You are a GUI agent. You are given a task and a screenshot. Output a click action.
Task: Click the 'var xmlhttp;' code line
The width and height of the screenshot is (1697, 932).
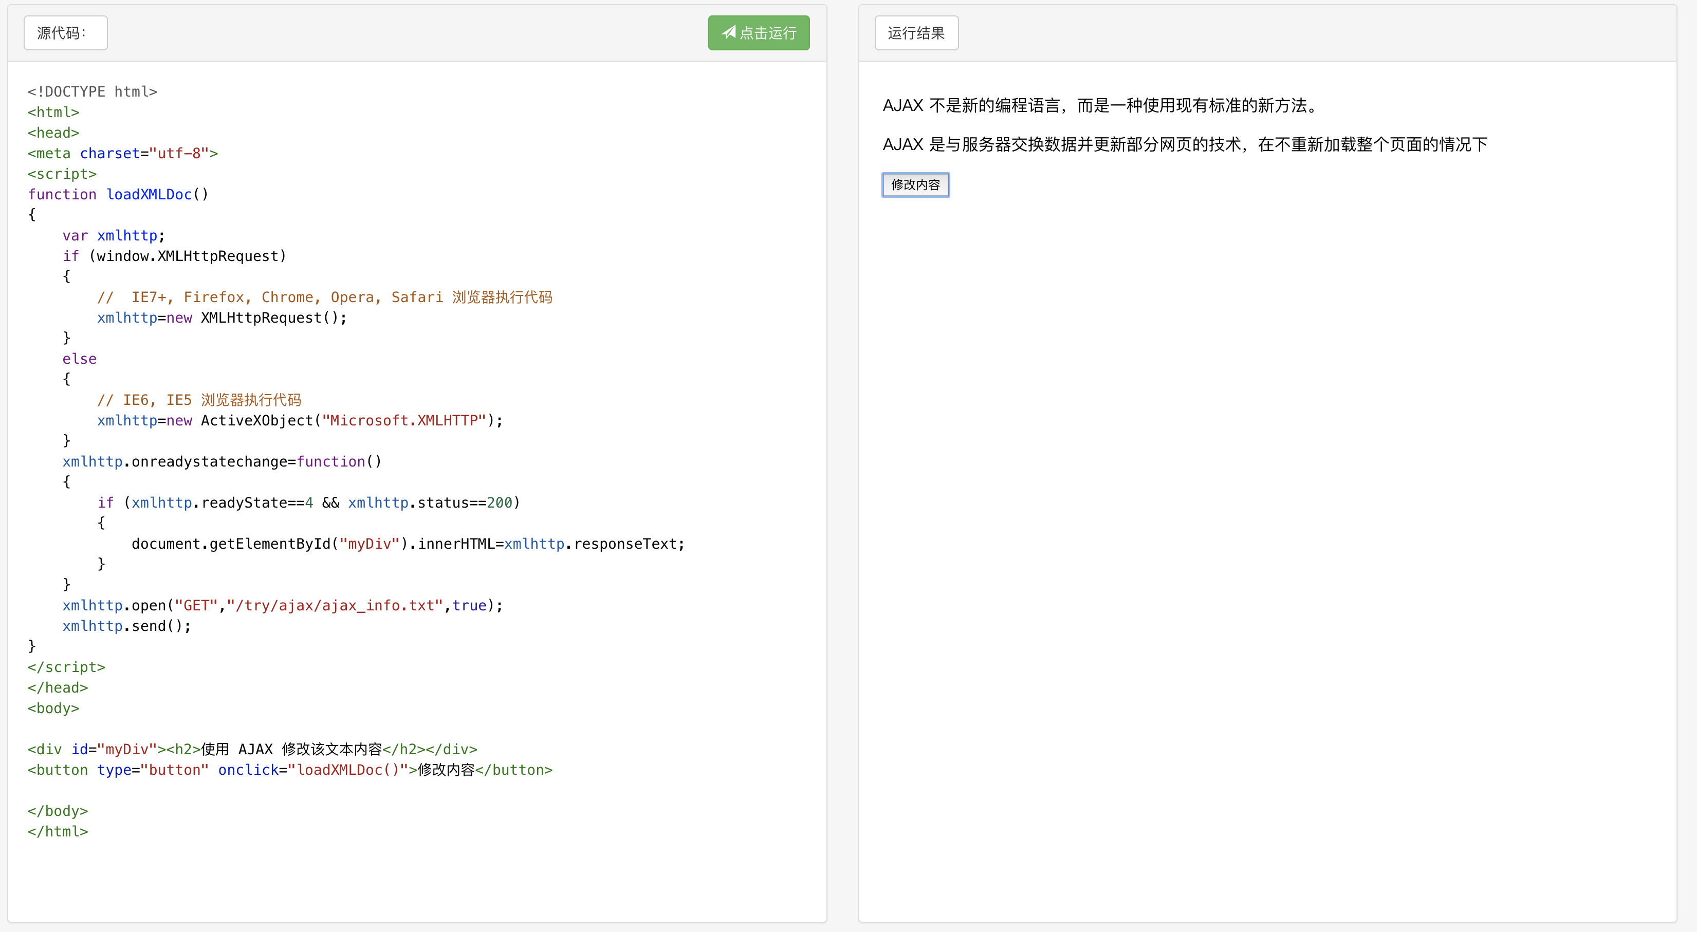pyautogui.click(x=113, y=236)
